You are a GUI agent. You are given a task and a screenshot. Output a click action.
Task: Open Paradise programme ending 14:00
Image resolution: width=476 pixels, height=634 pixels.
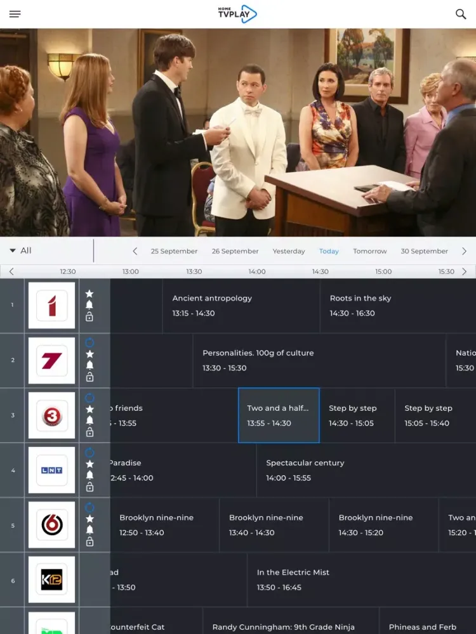click(x=183, y=470)
